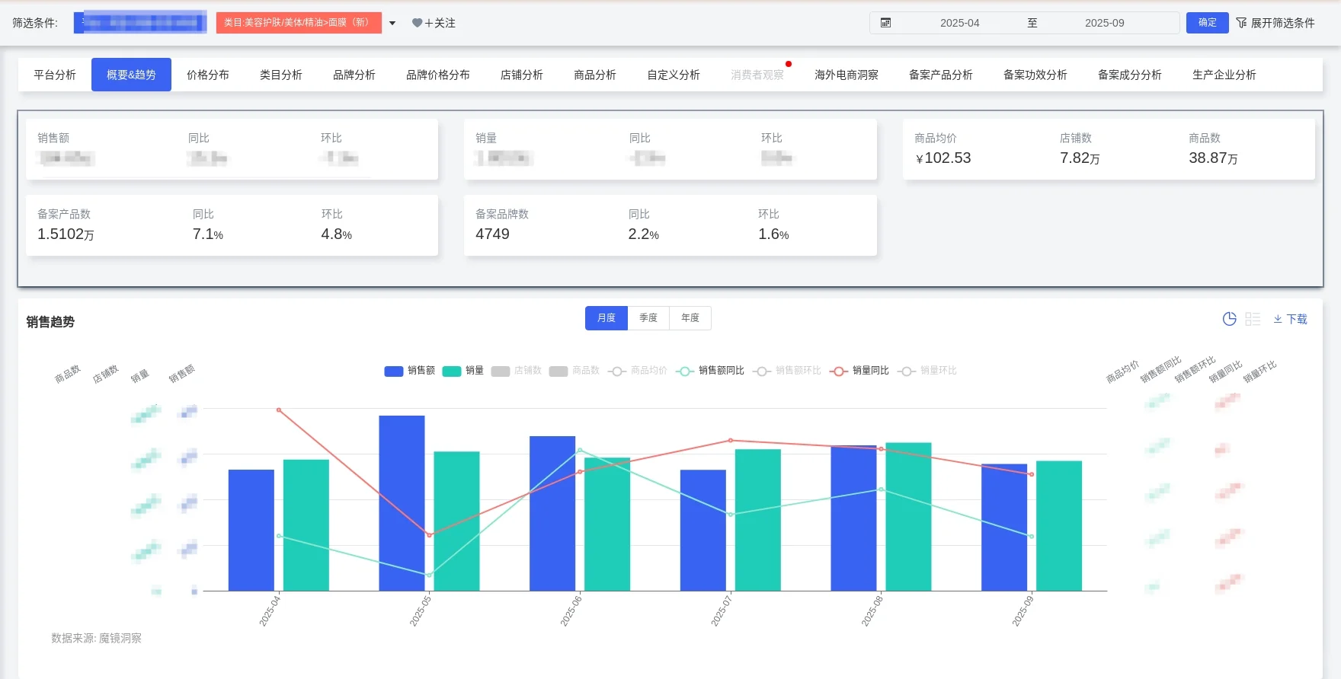Viewport: 1341px width, 679px height.
Task: Click the 备案产品数 同比 value 7.1%
Action: (208, 234)
